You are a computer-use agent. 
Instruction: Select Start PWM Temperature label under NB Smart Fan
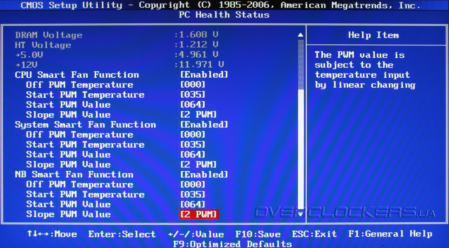tap(85, 194)
